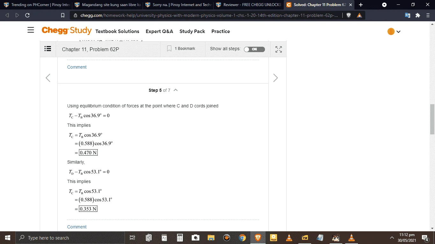The image size is (435, 244).
Task: Open the Camera taskbar app
Action: click(196, 238)
